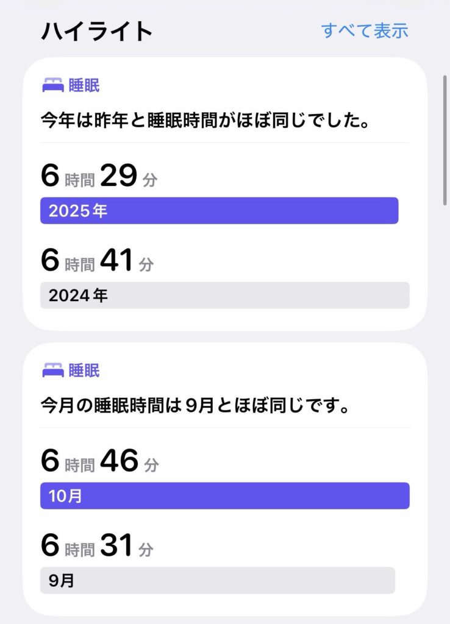
Task: Tap the 2025年 text inside the purple bar
Action: pos(78,211)
